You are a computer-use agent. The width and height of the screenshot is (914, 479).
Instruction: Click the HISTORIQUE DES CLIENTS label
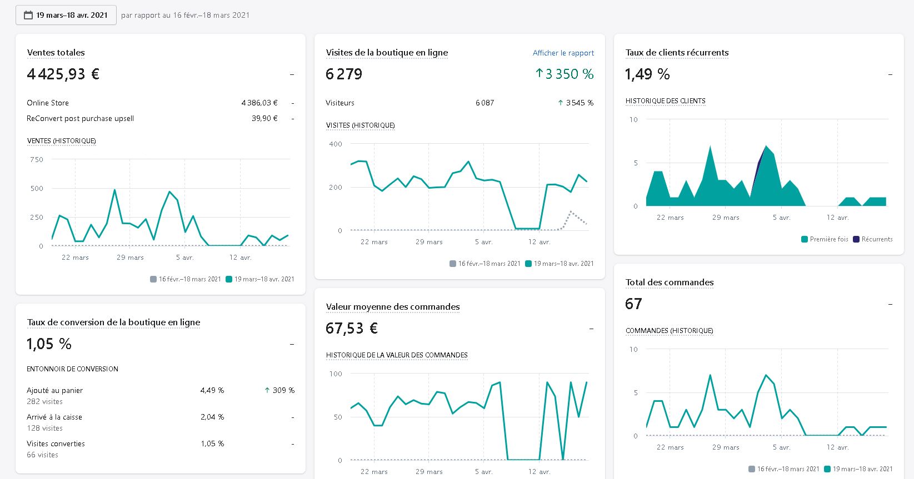665,101
